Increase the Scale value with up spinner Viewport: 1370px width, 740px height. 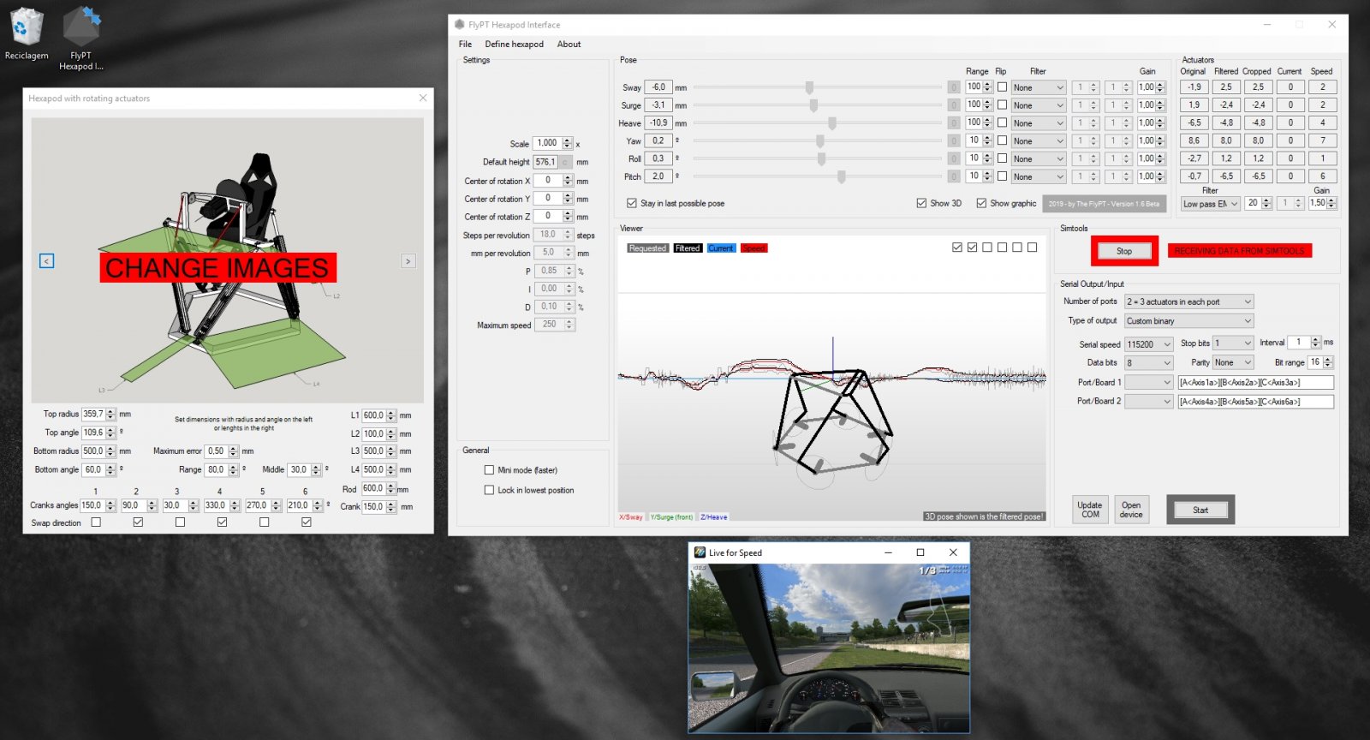pos(568,140)
